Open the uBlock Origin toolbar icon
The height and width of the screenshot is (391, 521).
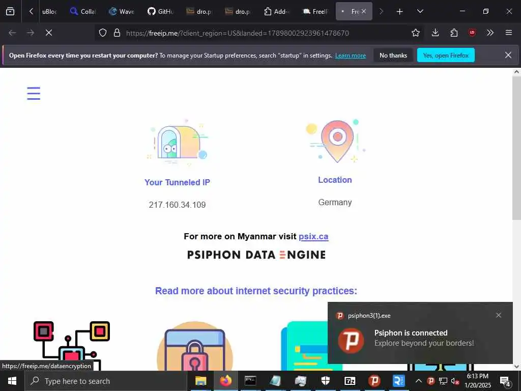(x=472, y=33)
